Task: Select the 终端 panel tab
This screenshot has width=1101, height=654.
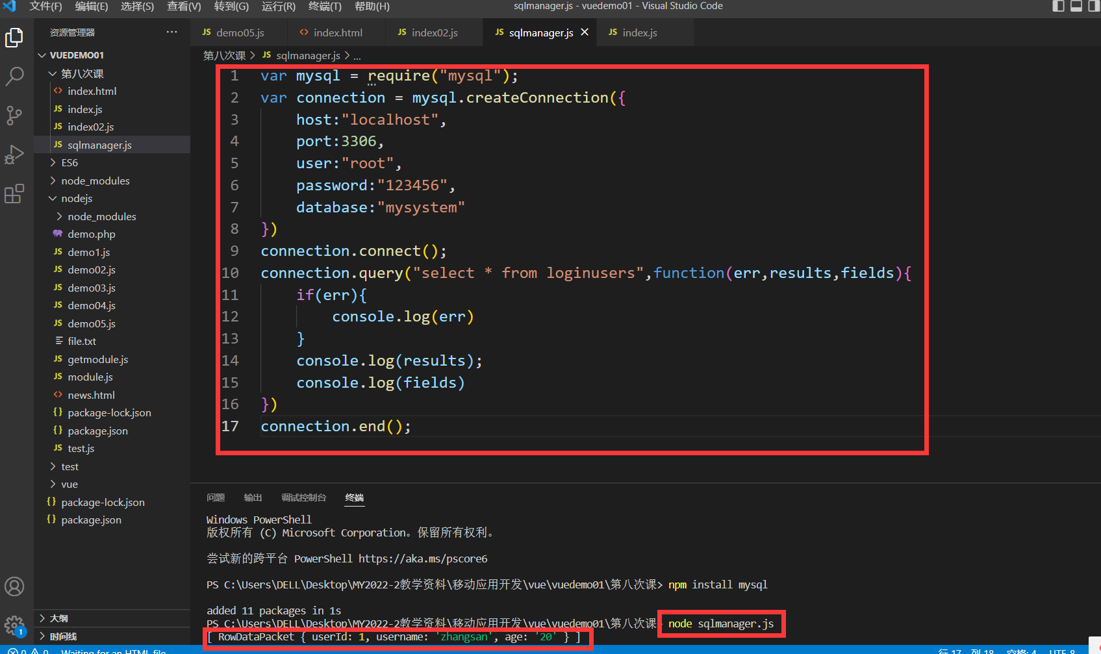Action: click(x=355, y=497)
